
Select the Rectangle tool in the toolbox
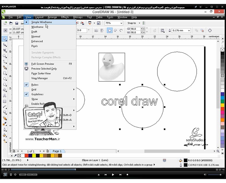pyautogui.click(x=5, y=73)
